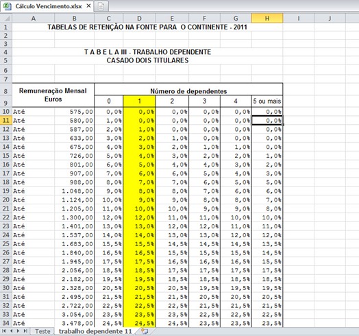Screen dimensions: 359x336
Task: Click the dependents 2 column label
Action: point(172,101)
